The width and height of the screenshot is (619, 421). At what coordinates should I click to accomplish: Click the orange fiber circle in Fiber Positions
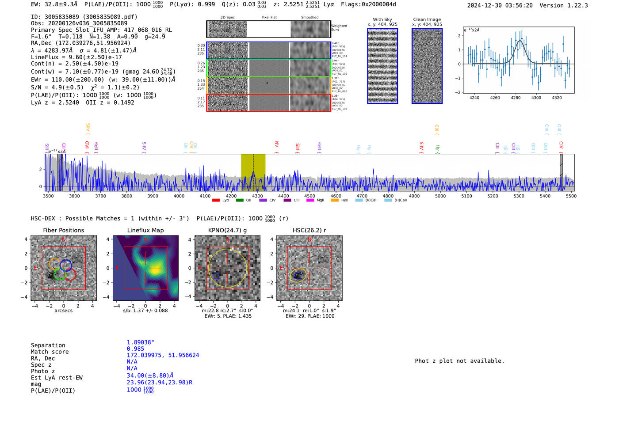pyautogui.click(x=55, y=264)
